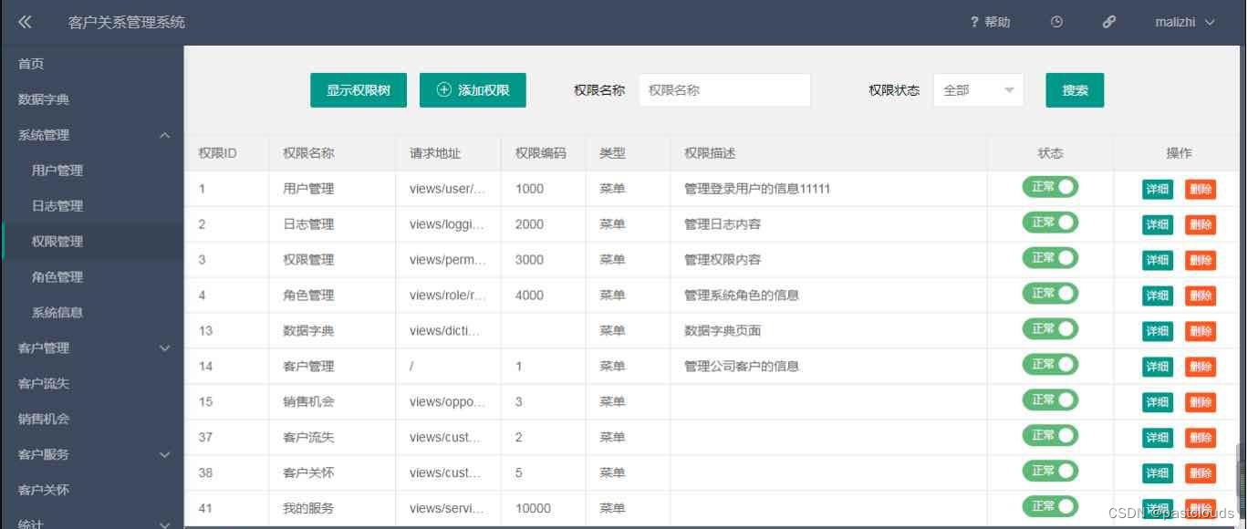Collapse the sidebar with the double-arrow icon

point(25,22)
